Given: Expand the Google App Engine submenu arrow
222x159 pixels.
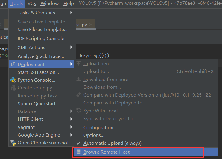Looking at the screenshot, I should 71,135.
